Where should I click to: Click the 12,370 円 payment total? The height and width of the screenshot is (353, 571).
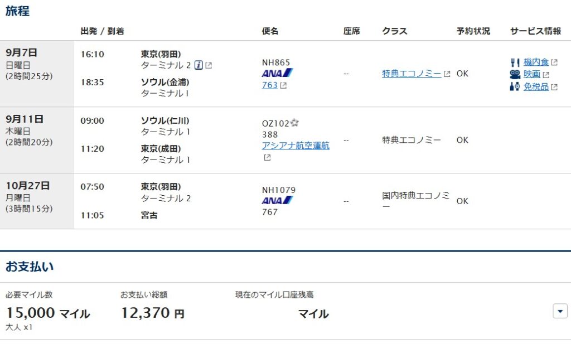tap(152, 313)
